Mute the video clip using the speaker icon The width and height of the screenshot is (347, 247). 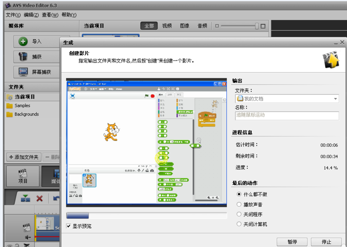27,237
